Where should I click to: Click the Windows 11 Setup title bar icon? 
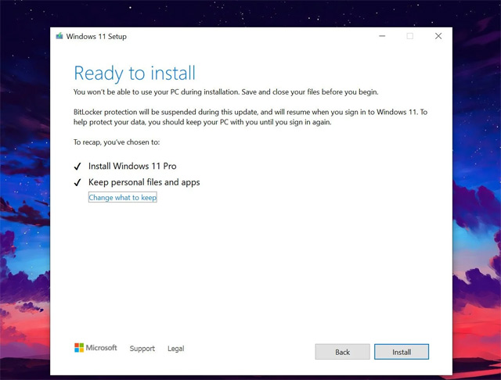point(59,36)
